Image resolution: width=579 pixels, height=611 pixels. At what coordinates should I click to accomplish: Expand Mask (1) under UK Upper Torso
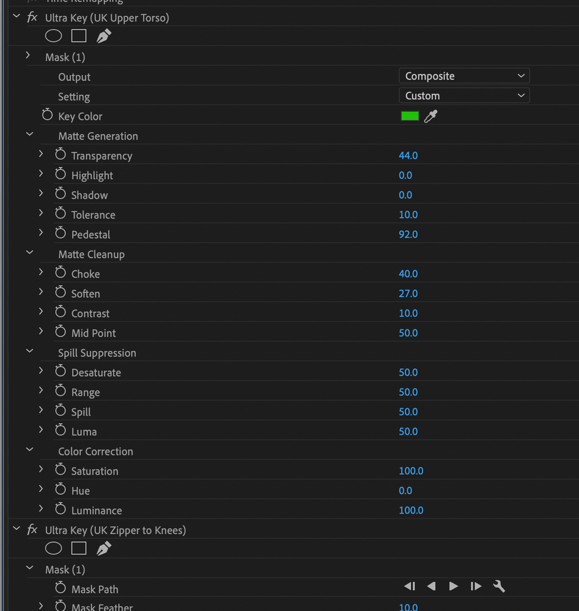[29, 56]
